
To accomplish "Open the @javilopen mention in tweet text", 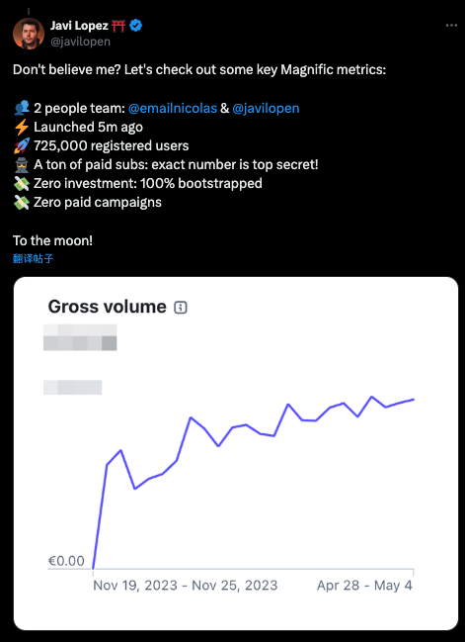I will click(266, 108).
